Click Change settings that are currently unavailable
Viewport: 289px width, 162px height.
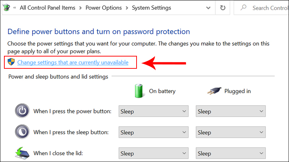pos(73,63)
